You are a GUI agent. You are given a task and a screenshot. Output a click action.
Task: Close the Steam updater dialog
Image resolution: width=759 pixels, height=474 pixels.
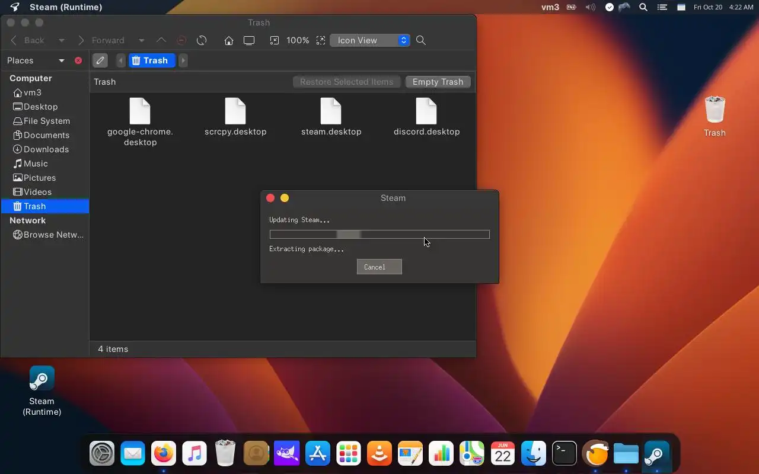(x=270, y=198)
